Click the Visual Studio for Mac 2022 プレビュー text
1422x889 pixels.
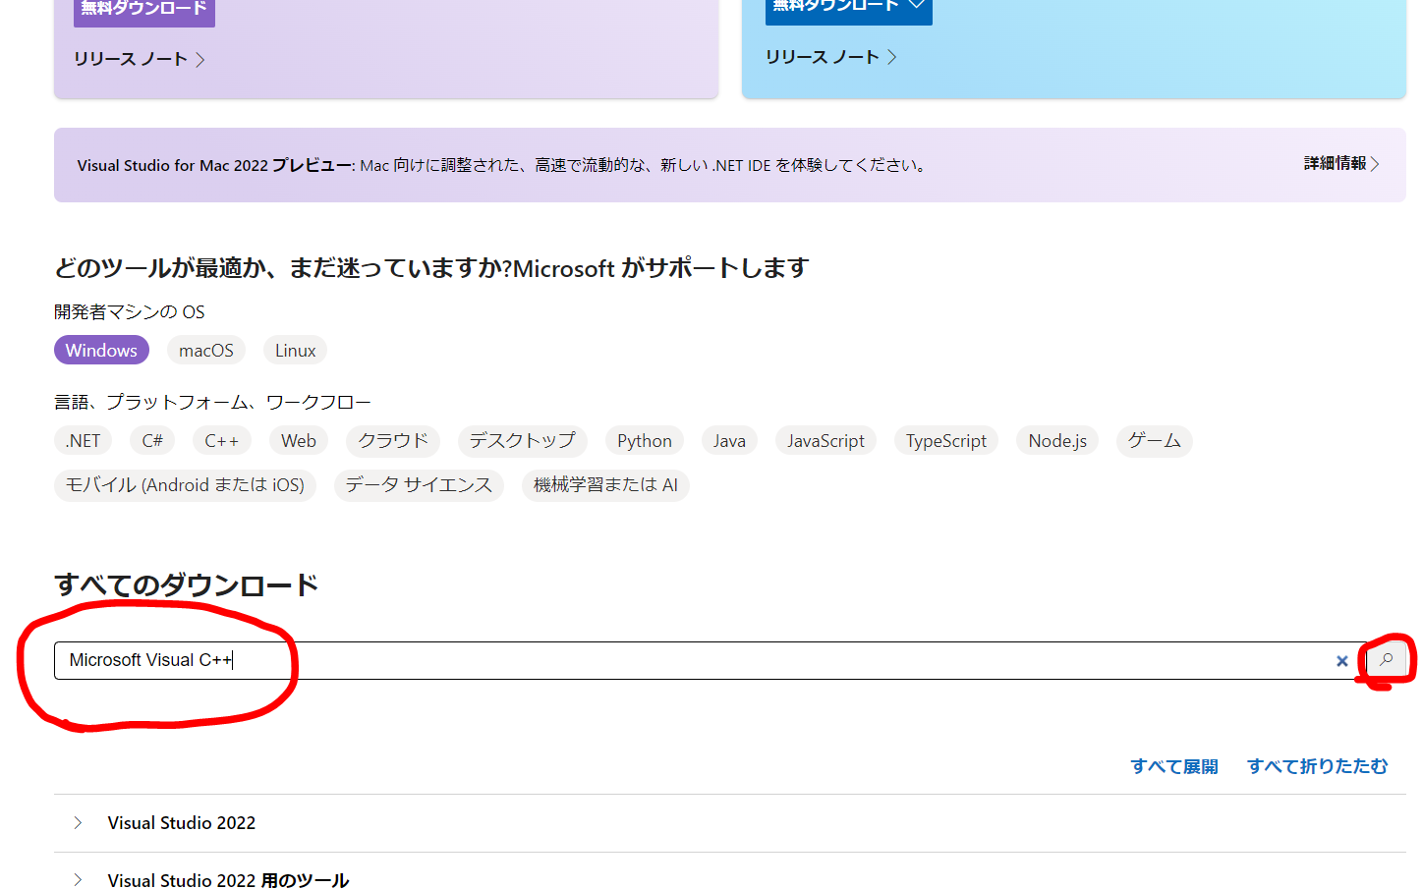(214, 165)
